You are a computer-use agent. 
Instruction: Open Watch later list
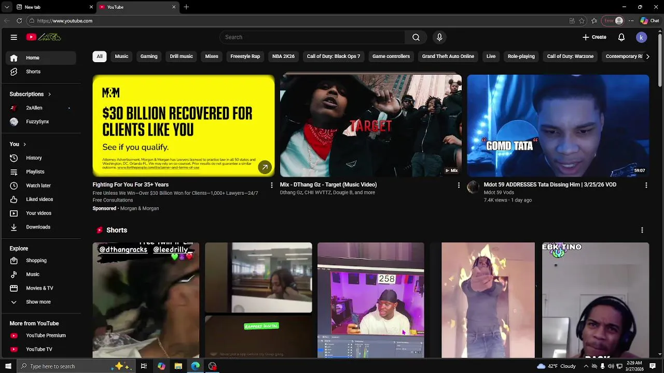coord(40,185)
